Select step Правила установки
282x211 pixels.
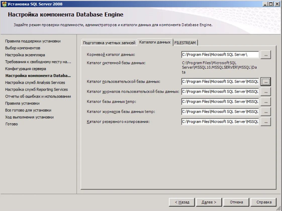22,103
